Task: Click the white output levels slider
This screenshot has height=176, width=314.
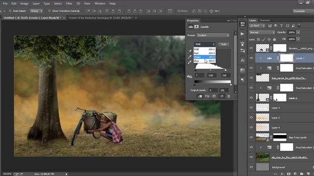Action: [x=231, y=85]
